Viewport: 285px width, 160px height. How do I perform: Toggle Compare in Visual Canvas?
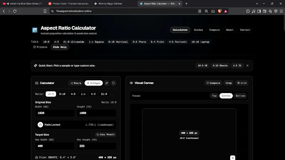pos(213,83)
